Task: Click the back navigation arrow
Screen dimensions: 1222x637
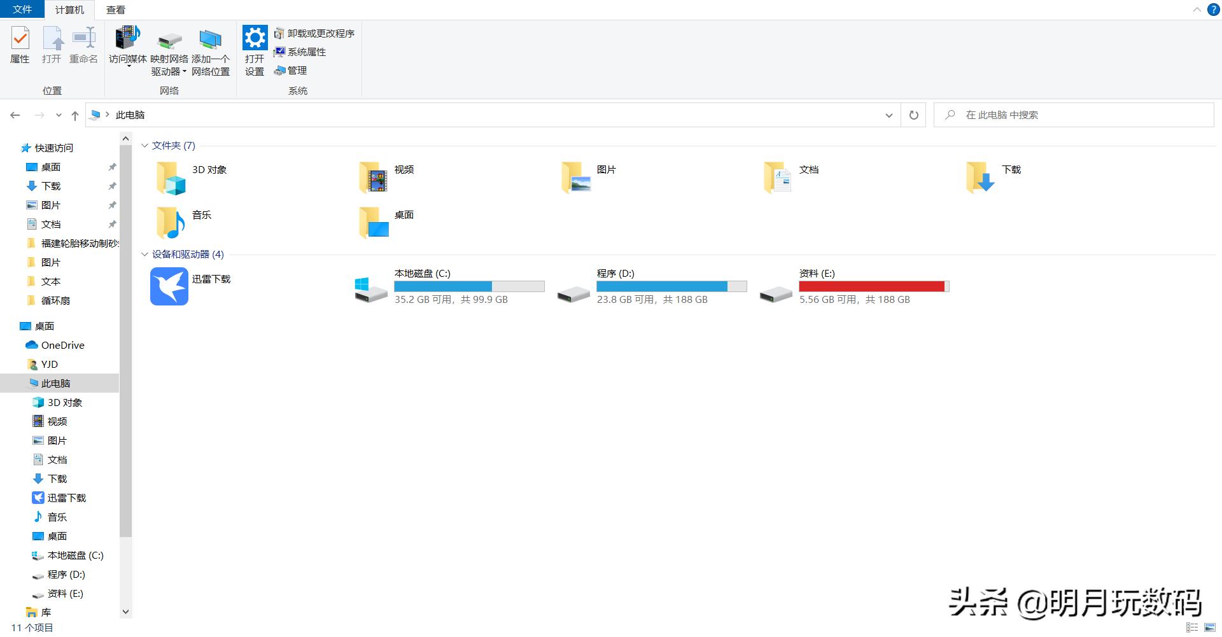Action: 15,115
